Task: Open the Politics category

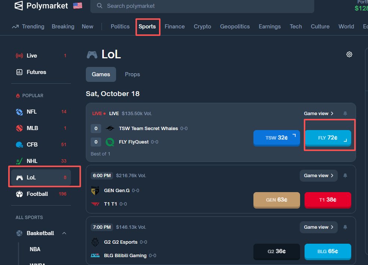Action: pyautogui.click(x=120, y=27)
